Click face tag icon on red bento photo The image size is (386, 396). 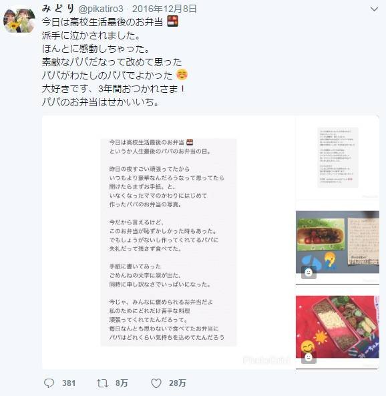(x=309, y=357)
